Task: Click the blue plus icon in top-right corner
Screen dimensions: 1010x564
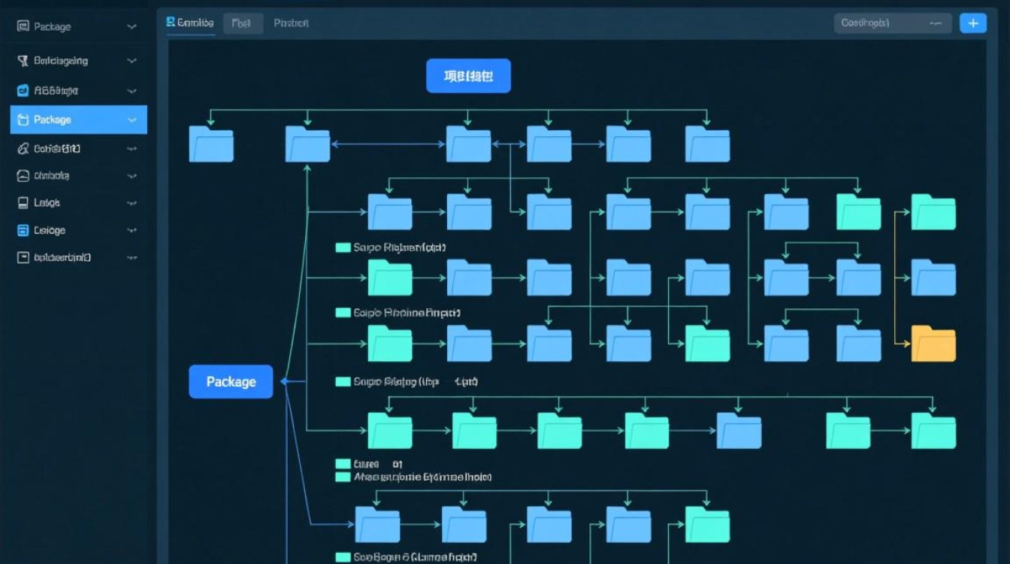Action: (x=973, y=23)
